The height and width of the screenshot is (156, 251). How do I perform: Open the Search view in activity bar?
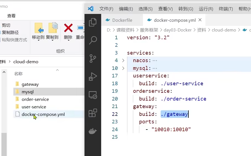pos(93,40)
